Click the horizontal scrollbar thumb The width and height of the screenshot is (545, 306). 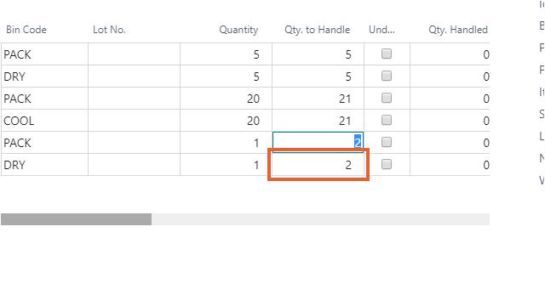tap(76, 219)
